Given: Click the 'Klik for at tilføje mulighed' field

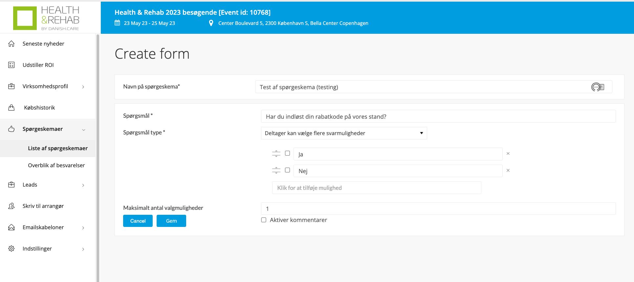Looking at the screenshot, I should tap(377, 188).
